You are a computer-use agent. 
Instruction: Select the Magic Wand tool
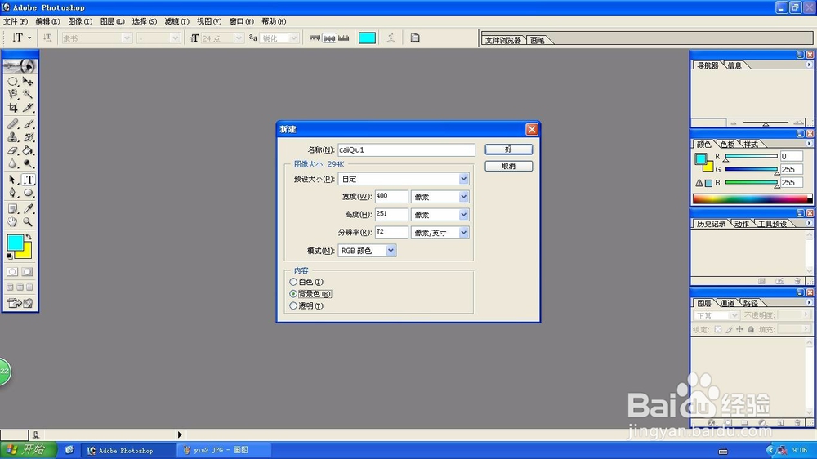tap(28, 94)
